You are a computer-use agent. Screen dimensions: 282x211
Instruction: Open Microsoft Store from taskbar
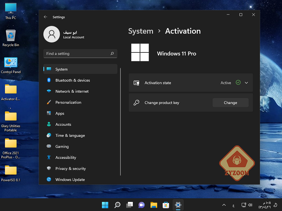tap(166, 205)
